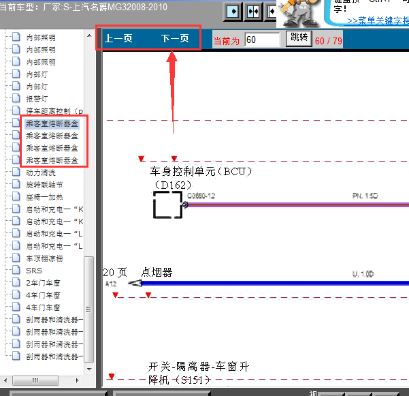Open the 旋转联轴节 tree entry
This screenshot has width=409, height=396.
point(44,185)
